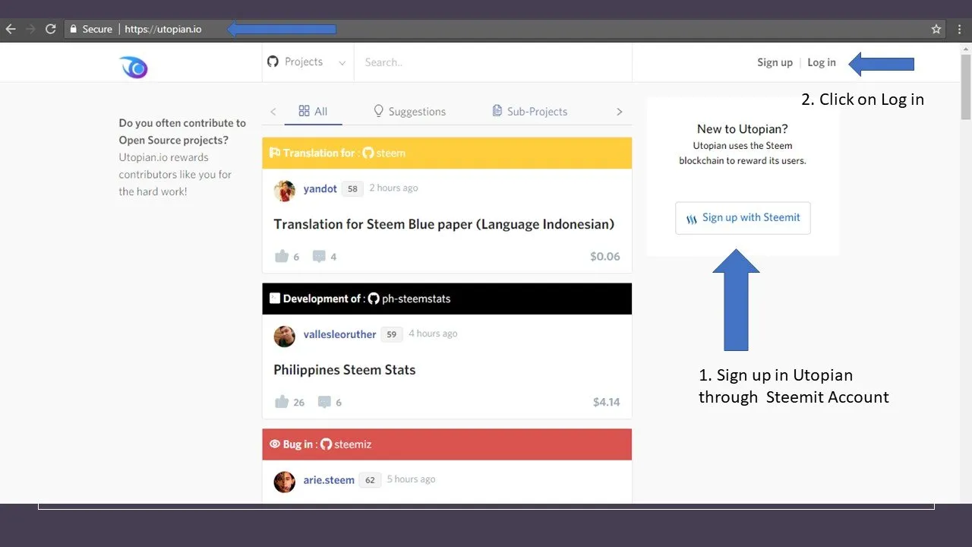Show previous tabs with left chevron
972x547 pixels.
pos(273,112)
